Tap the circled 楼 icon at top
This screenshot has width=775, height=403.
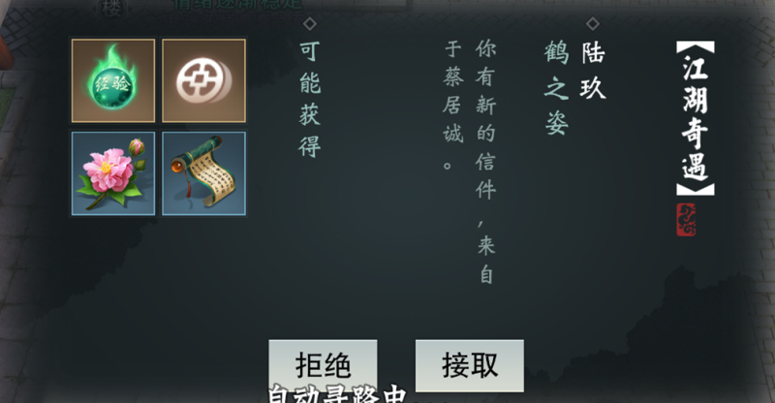[x=112, y=9]
